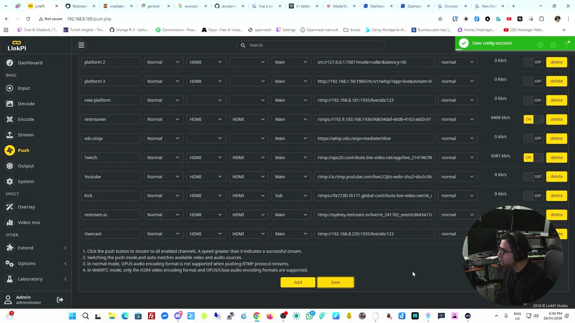The height and width of the screenshot is (323, 575).
Task: Open Kick stream dropdown showing Sub
Action: point(291,196)
